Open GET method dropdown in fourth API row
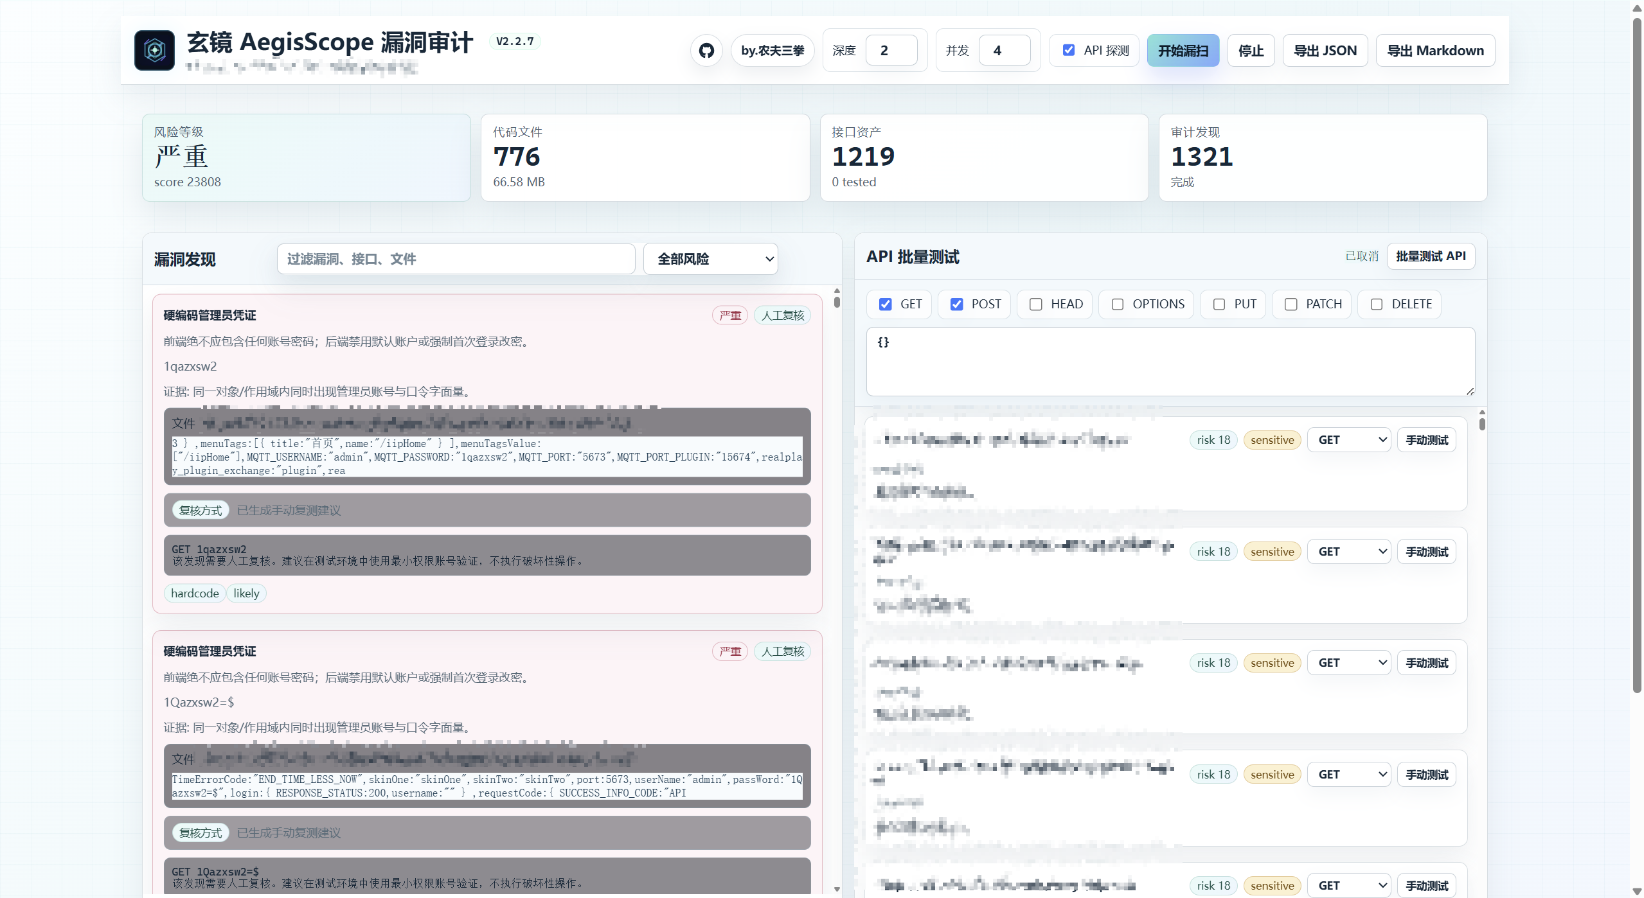Viewport: 1644px width, 898px height. pos(1349,775)
